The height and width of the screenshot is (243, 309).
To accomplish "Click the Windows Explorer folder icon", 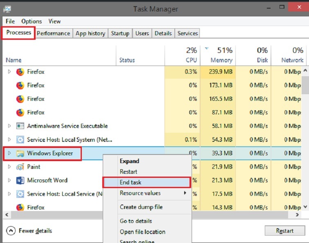I will [20, 154].
